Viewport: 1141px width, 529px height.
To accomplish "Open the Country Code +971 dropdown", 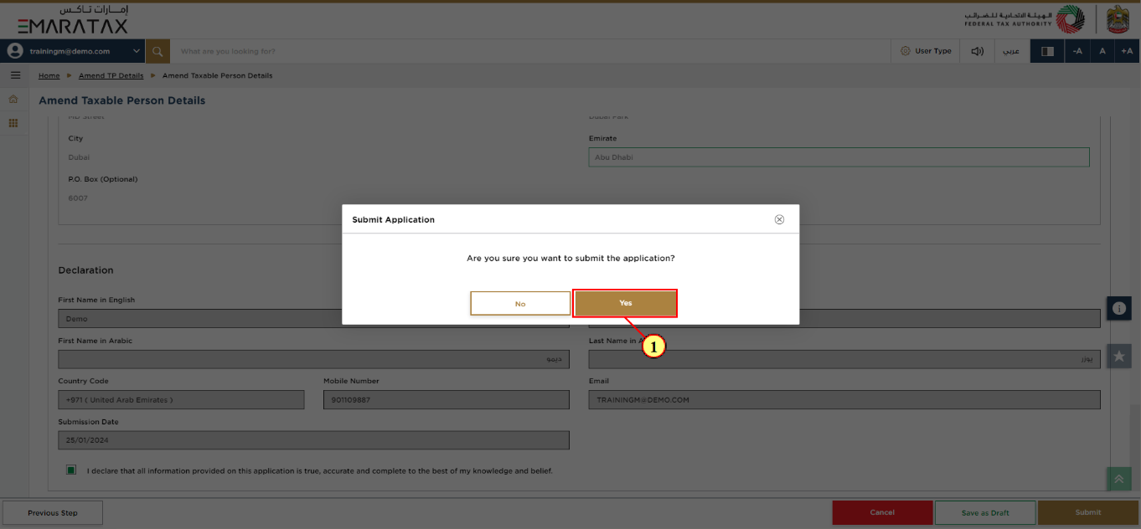I will (181, 400).
